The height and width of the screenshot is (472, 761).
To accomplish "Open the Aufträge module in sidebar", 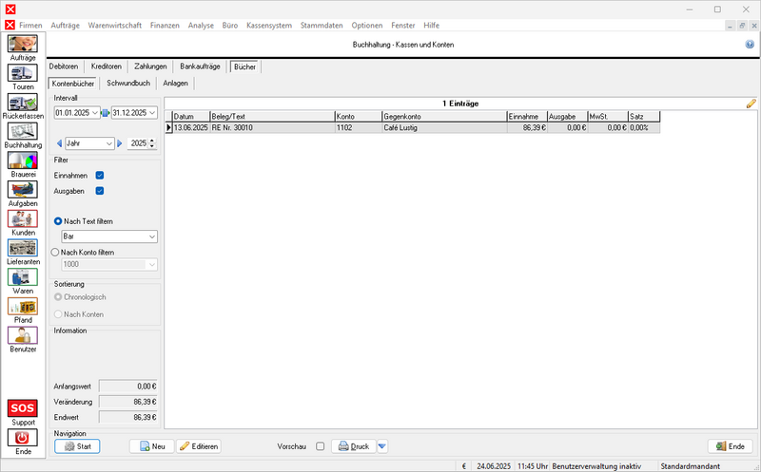I will (x=23, y=44).
